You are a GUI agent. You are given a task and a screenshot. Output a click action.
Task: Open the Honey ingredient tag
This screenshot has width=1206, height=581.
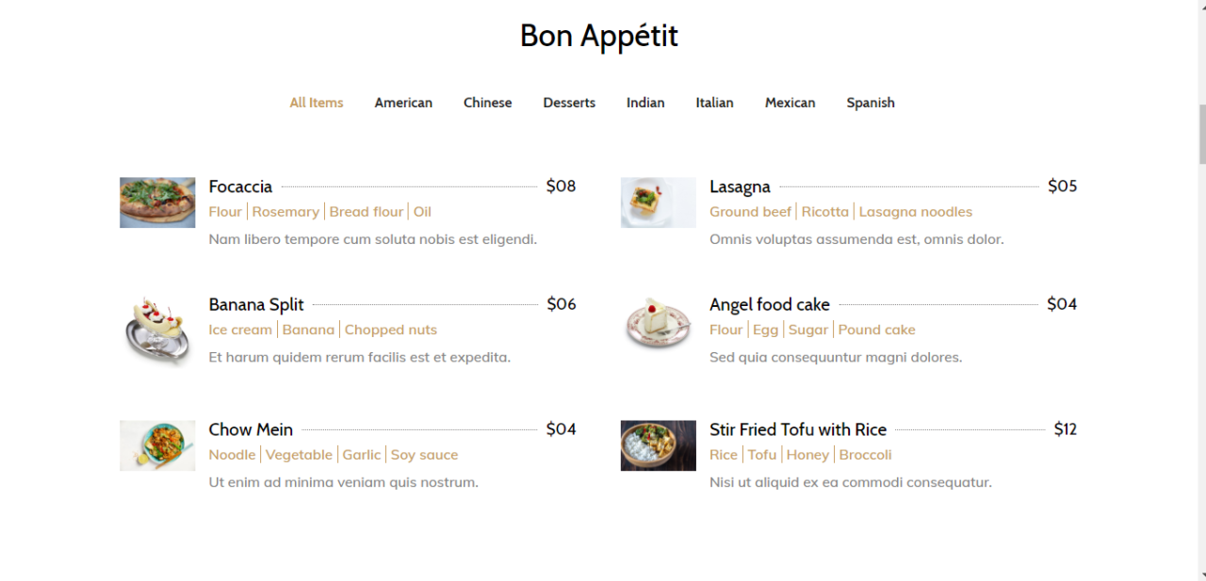click(x=807, y=454)
